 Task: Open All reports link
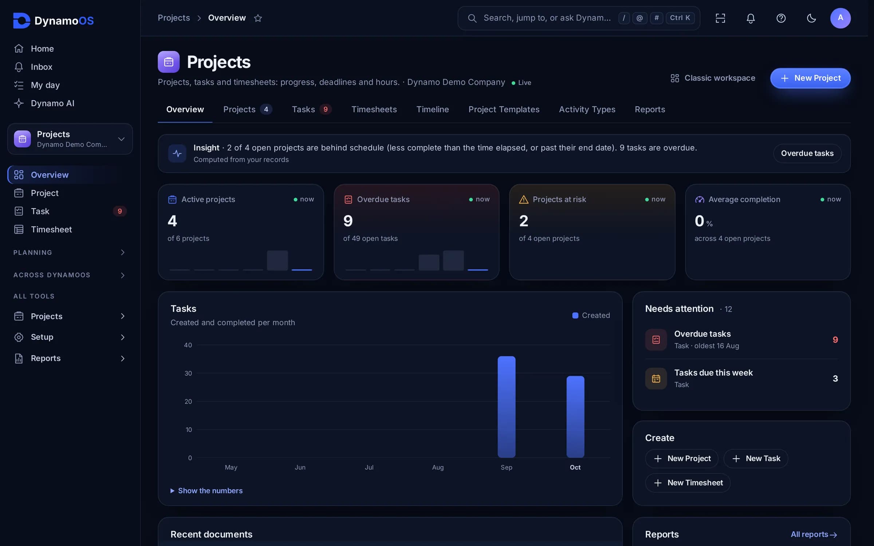tap(814, 534)
